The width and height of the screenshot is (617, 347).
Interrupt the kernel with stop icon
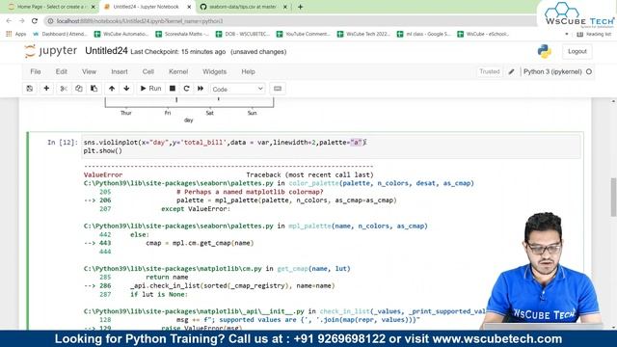[173, 89]
